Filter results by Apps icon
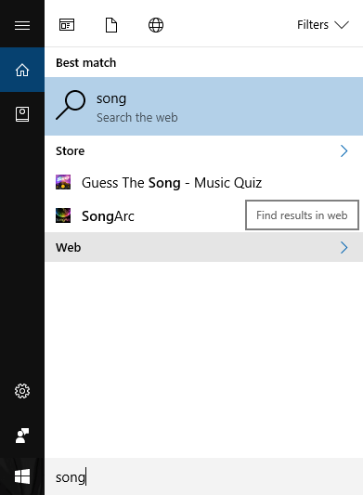Image resolution: width=363 pixels, height=495 pixels. (67, 25)
